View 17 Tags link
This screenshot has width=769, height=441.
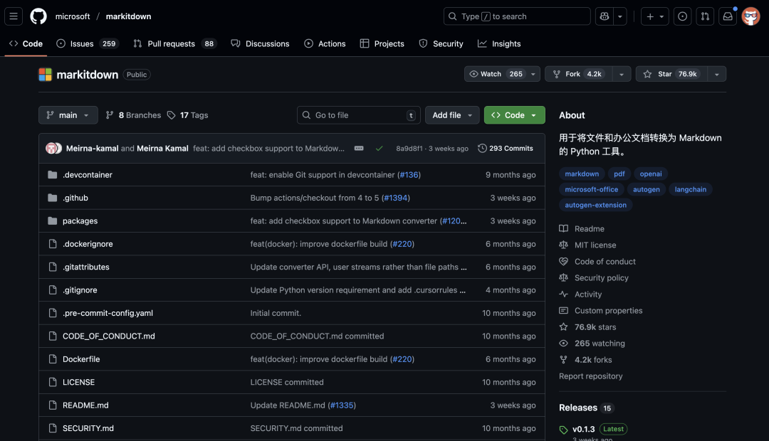coord(188,115)
